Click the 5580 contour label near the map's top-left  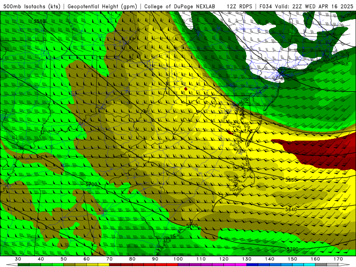tap(39, 21)
